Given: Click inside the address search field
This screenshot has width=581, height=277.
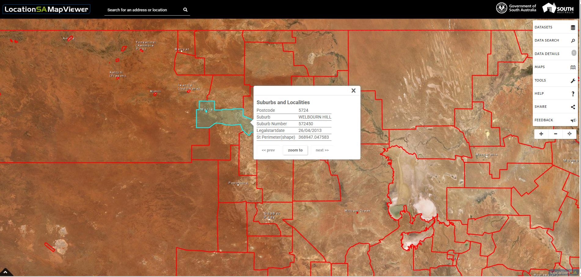Looking at the screenshot, I should (x=141, y=10).
